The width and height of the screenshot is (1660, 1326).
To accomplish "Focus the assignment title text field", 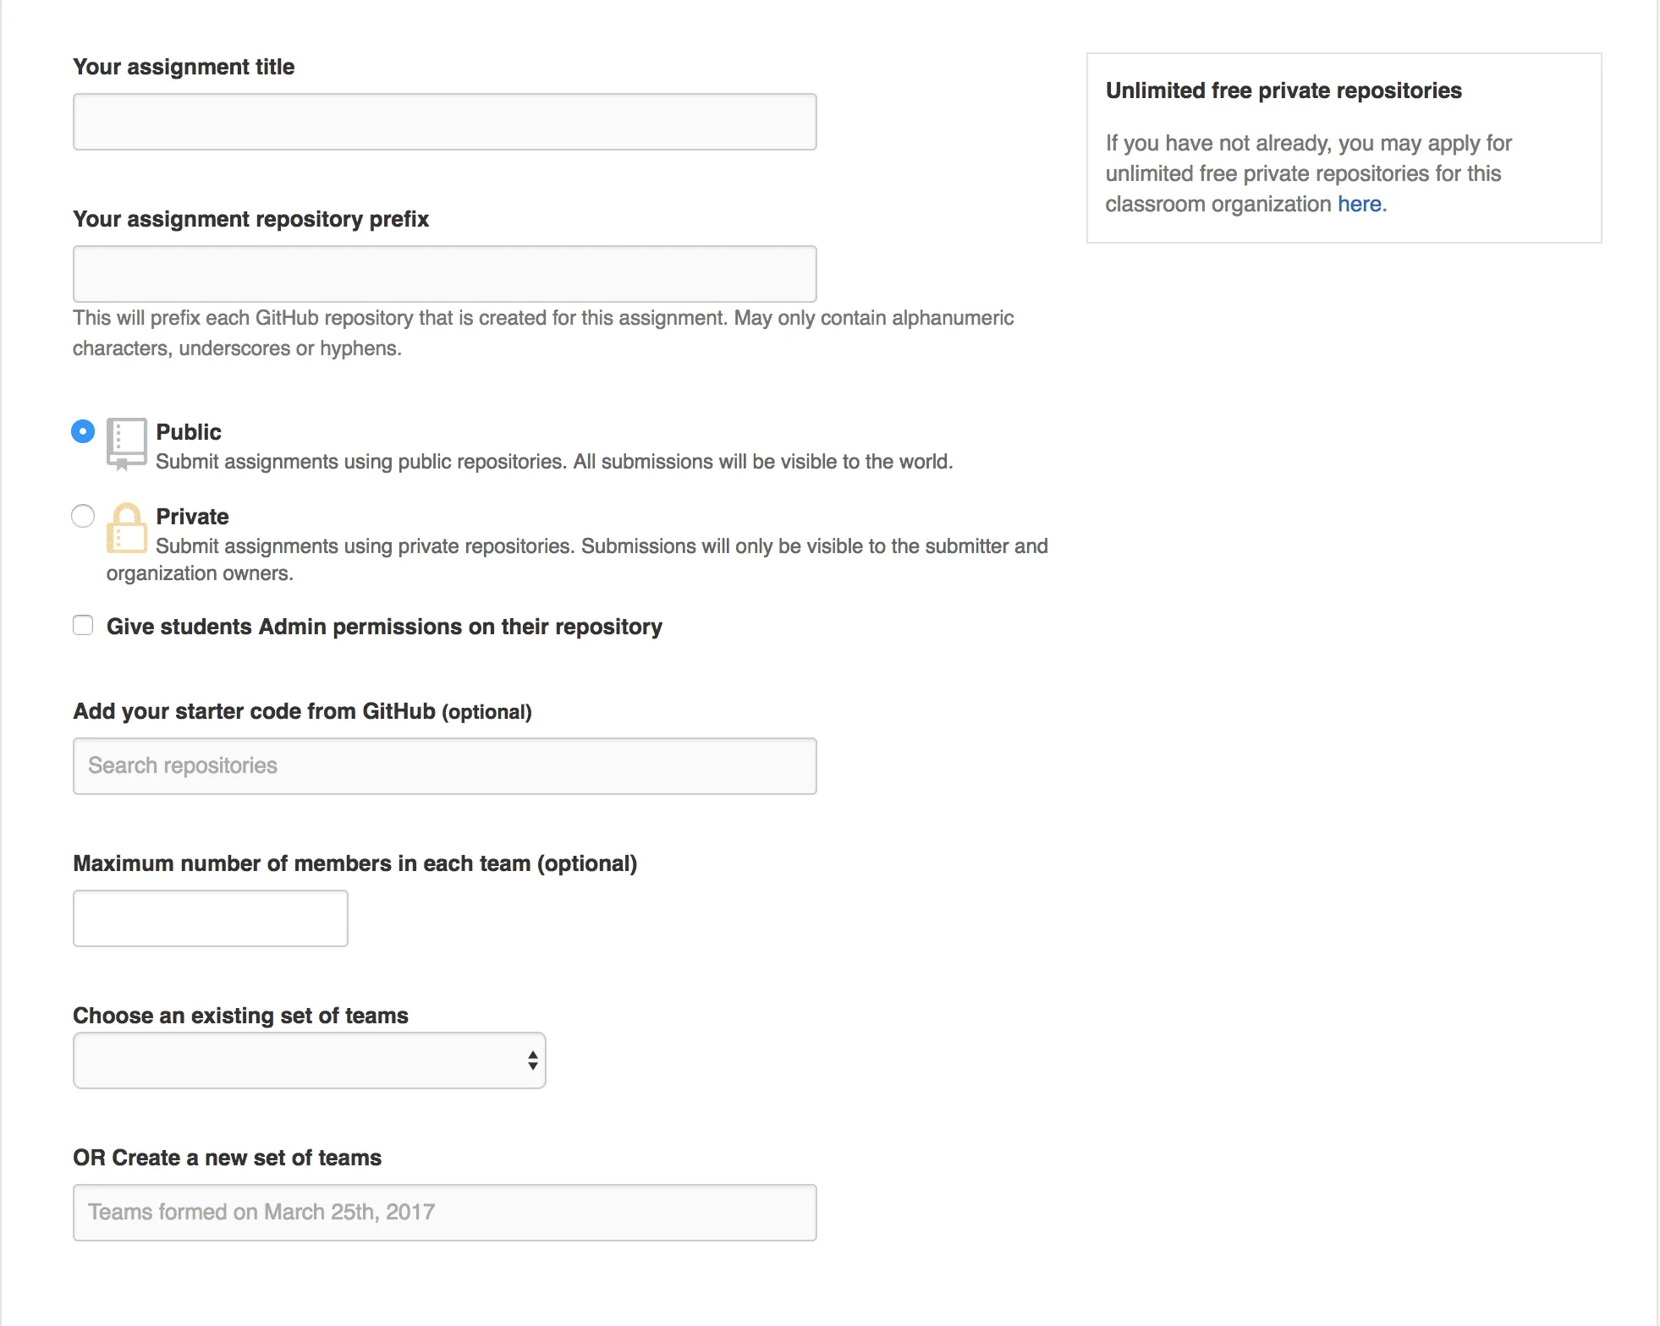I will (444, 122).
